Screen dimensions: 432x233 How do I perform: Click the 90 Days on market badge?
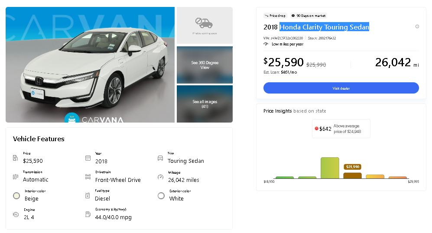tap(309, 16)
